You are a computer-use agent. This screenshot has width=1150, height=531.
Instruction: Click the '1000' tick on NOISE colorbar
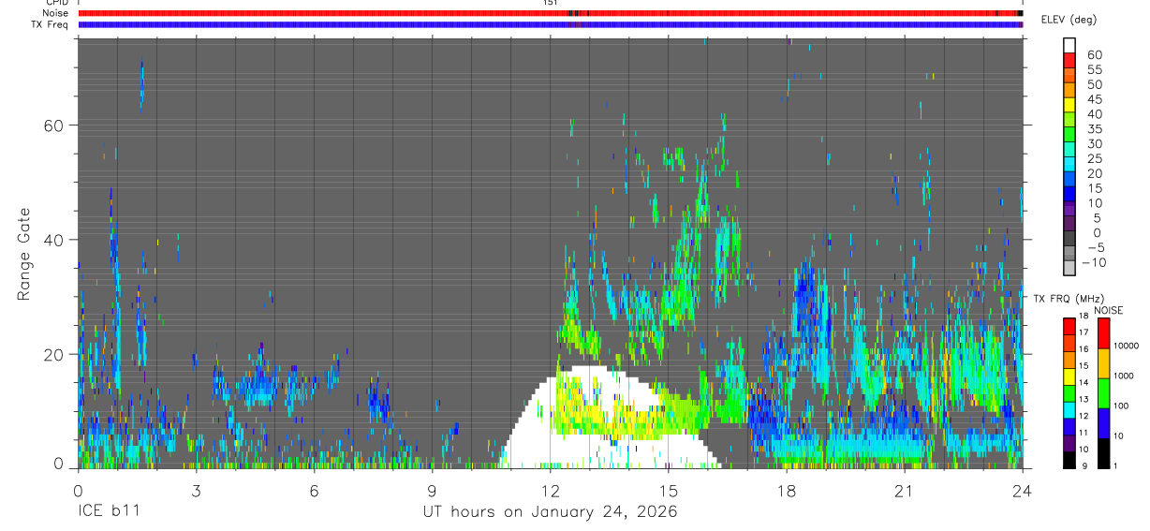(x=1124, y=376)
